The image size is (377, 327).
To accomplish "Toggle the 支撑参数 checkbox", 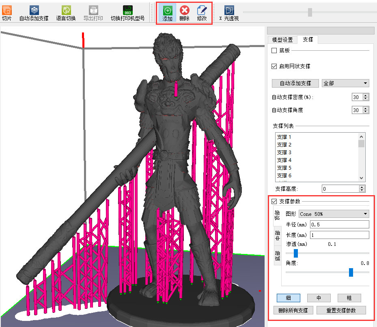I will 274,202.
